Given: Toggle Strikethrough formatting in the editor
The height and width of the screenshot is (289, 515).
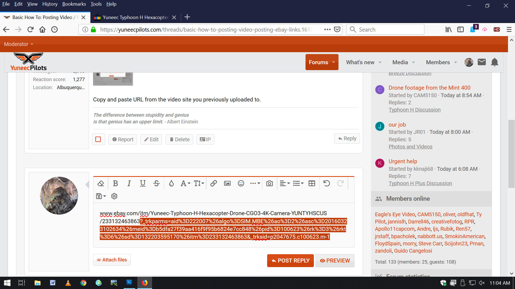Looking at the screenshot, I should coord(156,183).
